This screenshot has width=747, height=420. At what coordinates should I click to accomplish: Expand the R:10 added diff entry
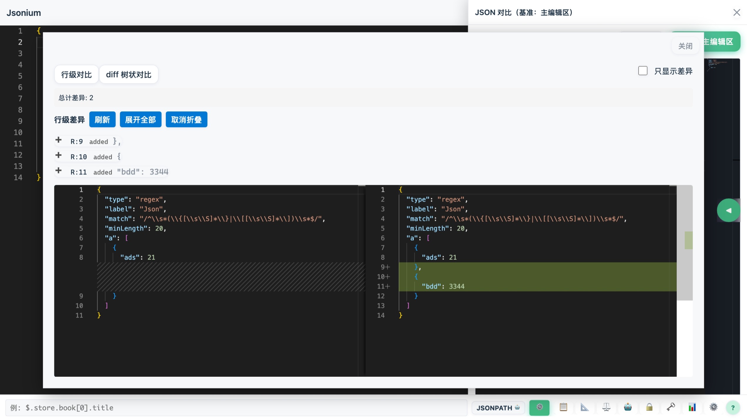[x=58, y=155]
